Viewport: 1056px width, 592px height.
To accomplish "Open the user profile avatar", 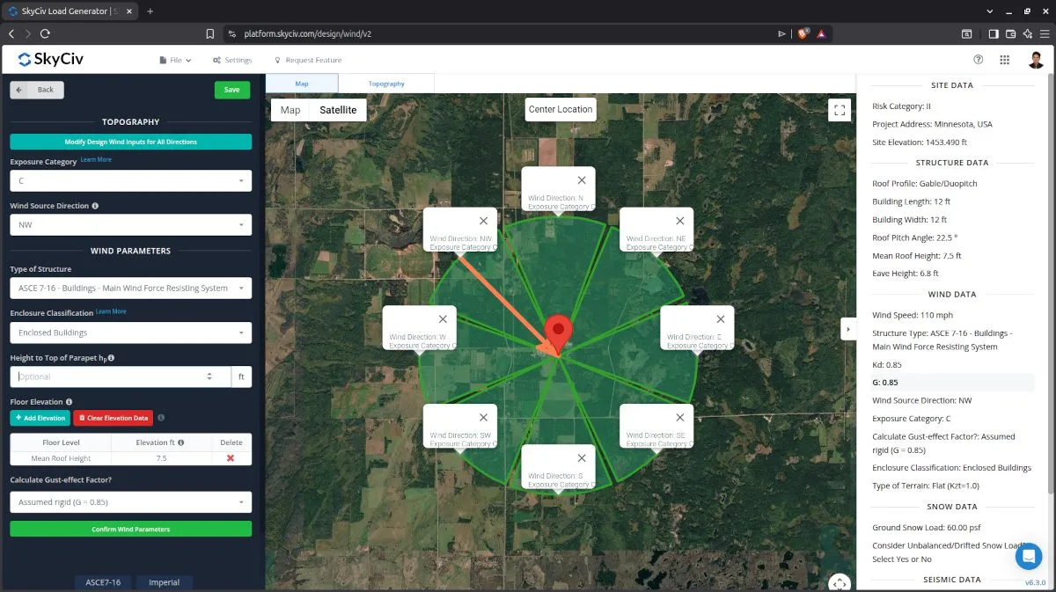I will point(1036,60).
